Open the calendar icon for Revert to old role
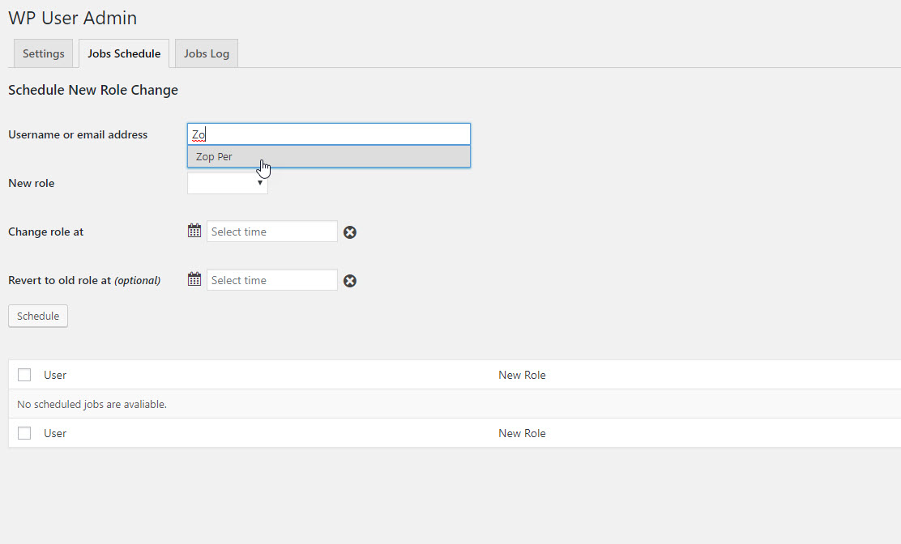This screenshot has height=544, width=901. click(194, 280)
